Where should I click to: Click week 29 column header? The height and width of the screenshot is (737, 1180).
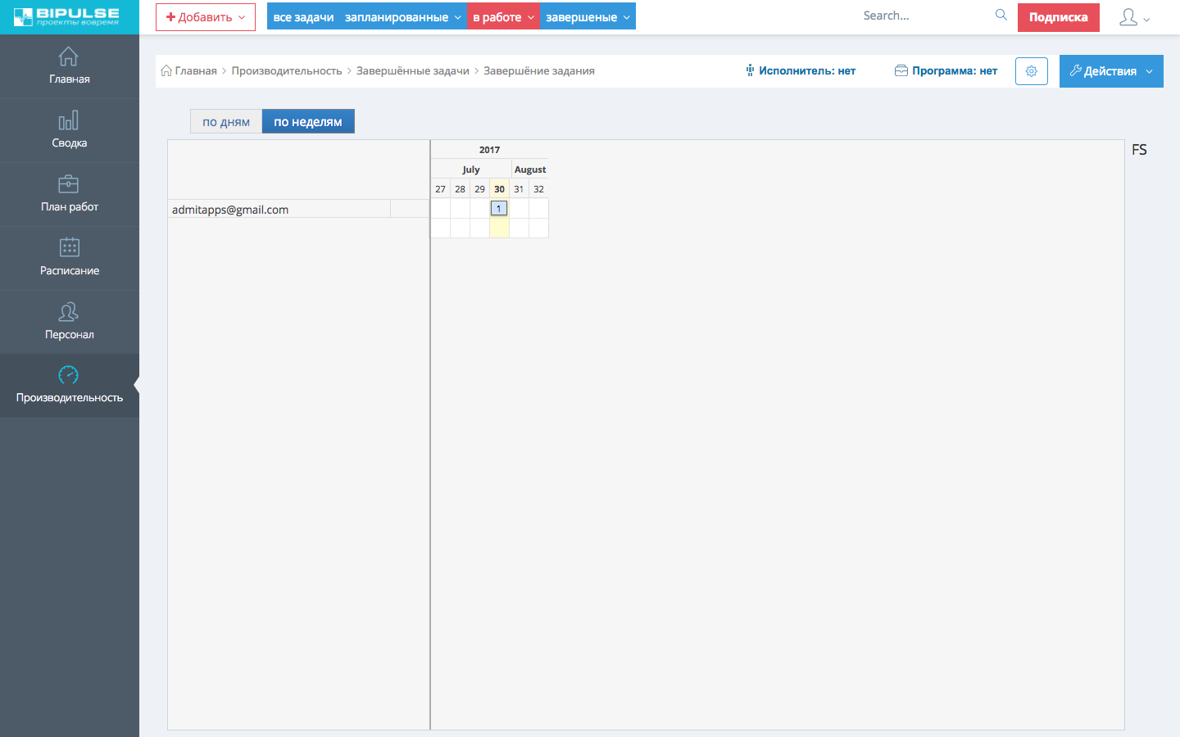click(x=479, y=189)
